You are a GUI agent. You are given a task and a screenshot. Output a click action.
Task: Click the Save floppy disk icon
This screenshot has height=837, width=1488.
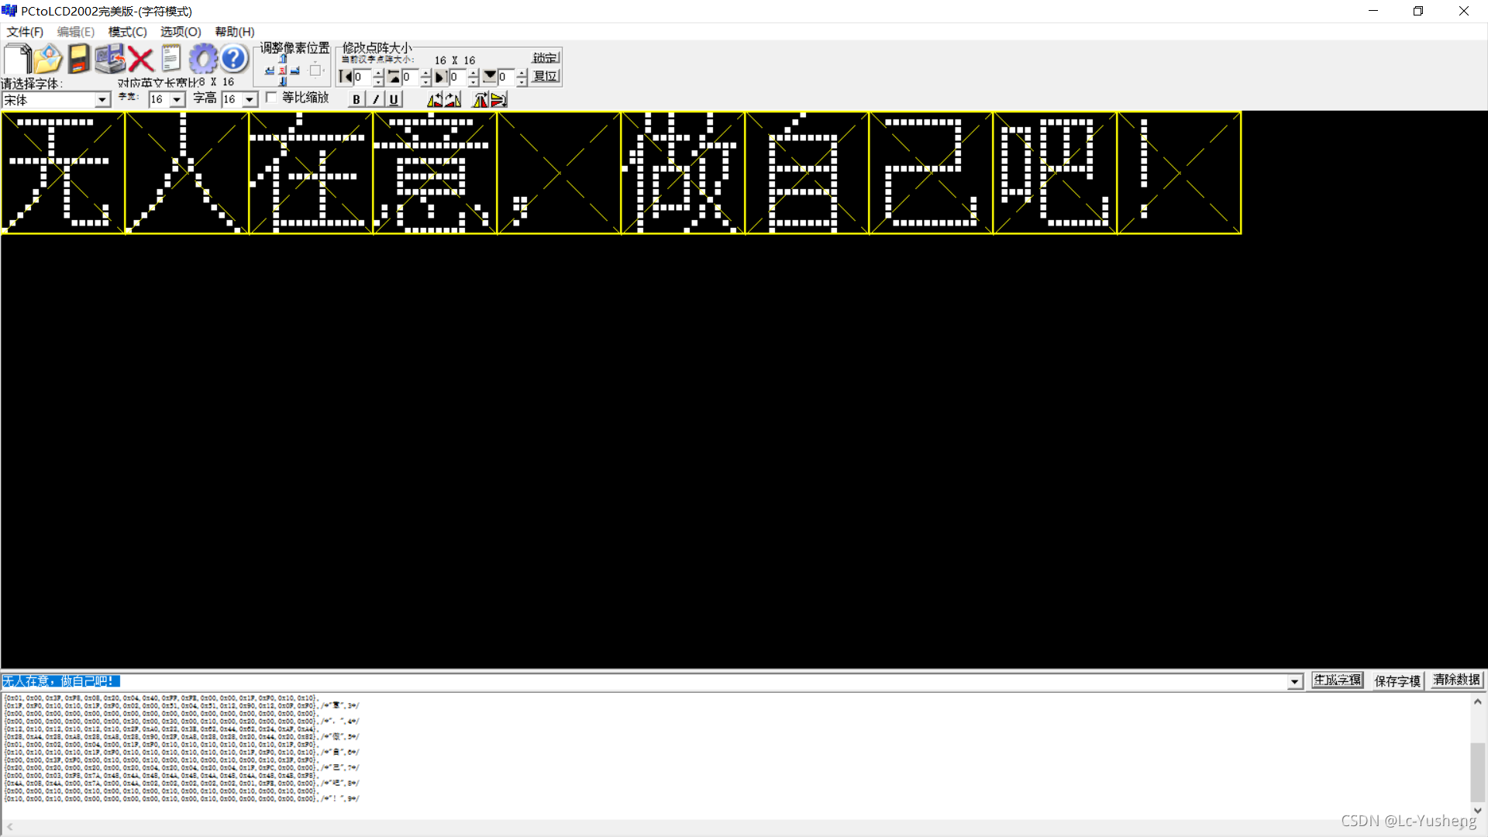(78, 59)
